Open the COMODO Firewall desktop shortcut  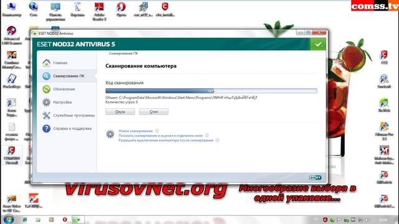point(11,155)
